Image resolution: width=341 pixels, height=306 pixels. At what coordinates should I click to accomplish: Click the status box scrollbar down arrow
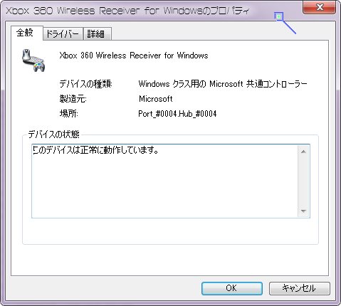click(303, 211)
